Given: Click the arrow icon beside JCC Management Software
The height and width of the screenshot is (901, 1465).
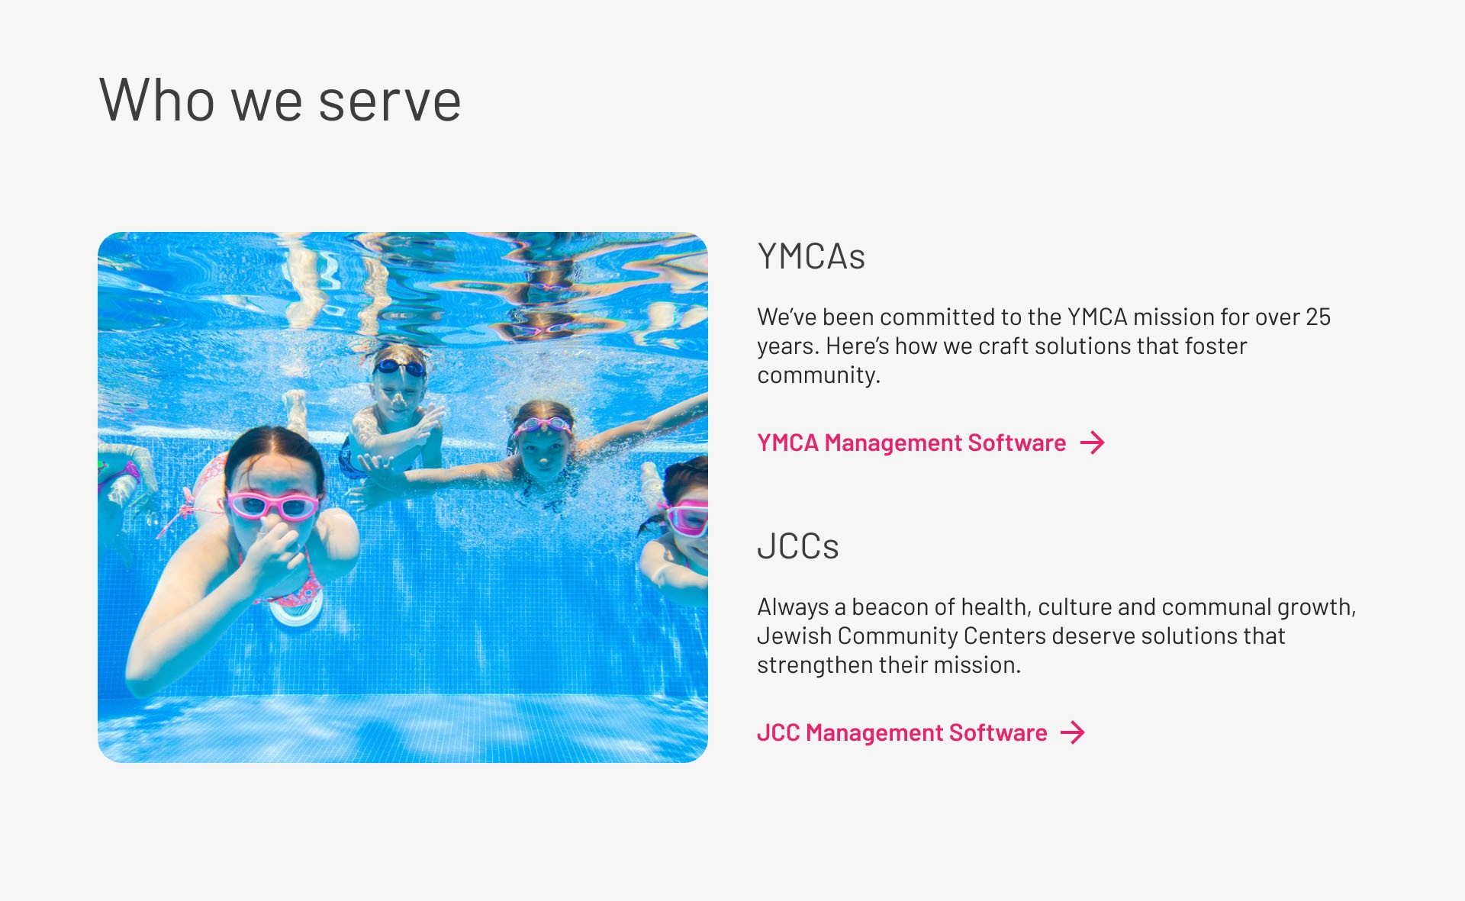Looking at the screenshot, I should pyautogui.click(x=1073, y=732).
